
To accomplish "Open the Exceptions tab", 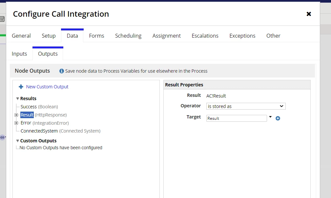I will (242, 36).
